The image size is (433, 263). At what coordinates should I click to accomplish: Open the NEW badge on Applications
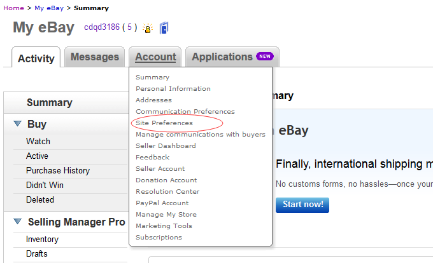pyautogui.click(x=264, y=56)
